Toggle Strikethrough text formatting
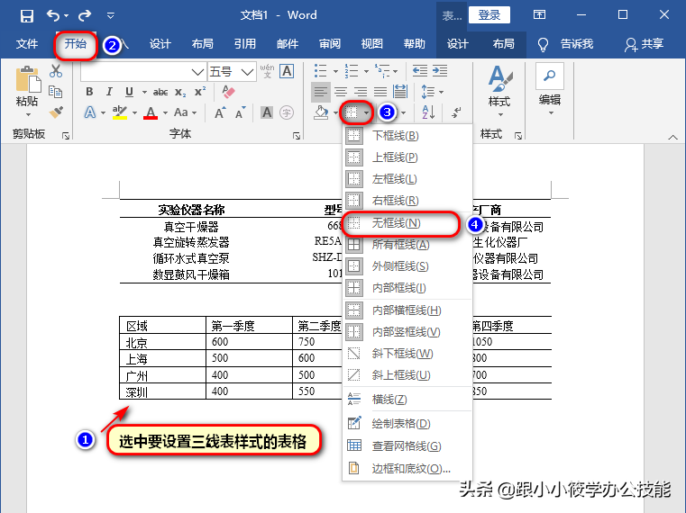 [160, 92]
